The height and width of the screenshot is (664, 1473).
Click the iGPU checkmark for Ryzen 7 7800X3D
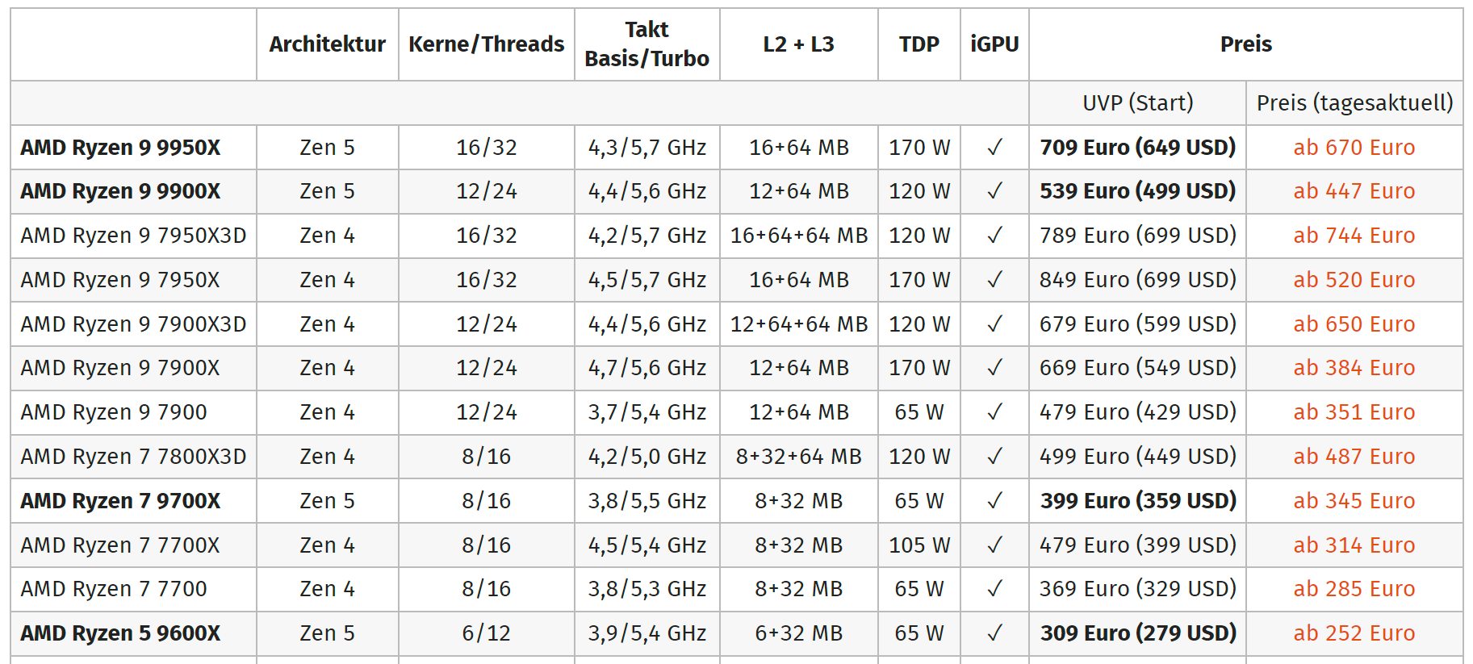994,457
